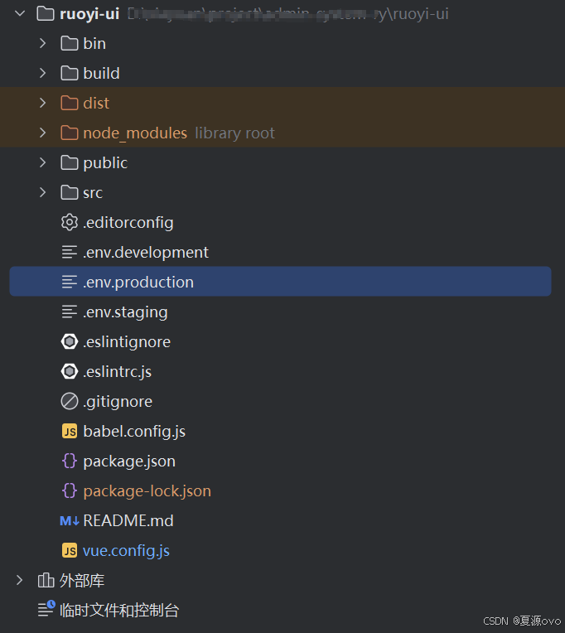Expand the node_modules folder chevron
Image resolution: width=565 pixels, height=633 pixels.
tap(43, 133)
